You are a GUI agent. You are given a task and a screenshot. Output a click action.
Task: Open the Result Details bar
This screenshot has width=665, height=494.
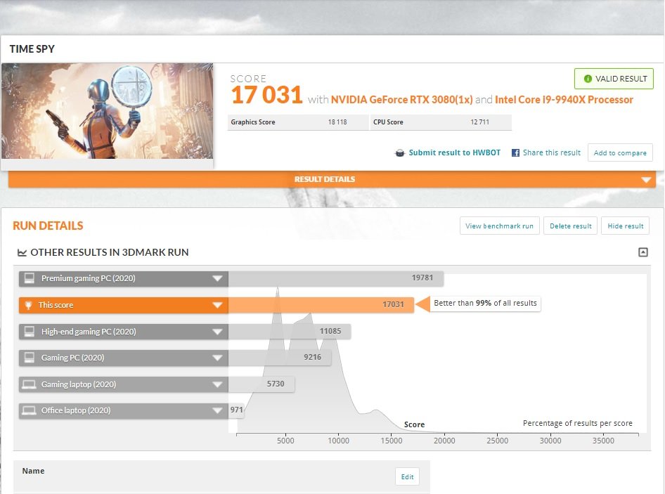(332, 179)
